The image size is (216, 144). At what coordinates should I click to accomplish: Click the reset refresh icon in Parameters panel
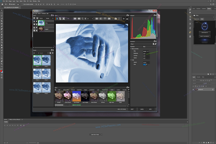tap(155, 44)
